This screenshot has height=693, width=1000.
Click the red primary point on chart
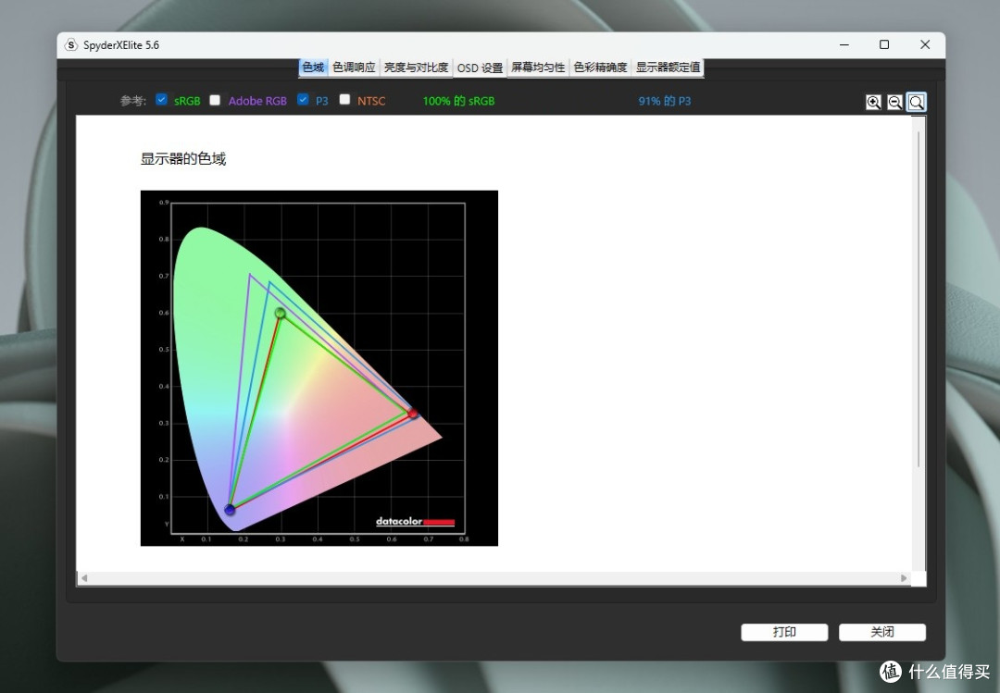click(x=413, y=414)
